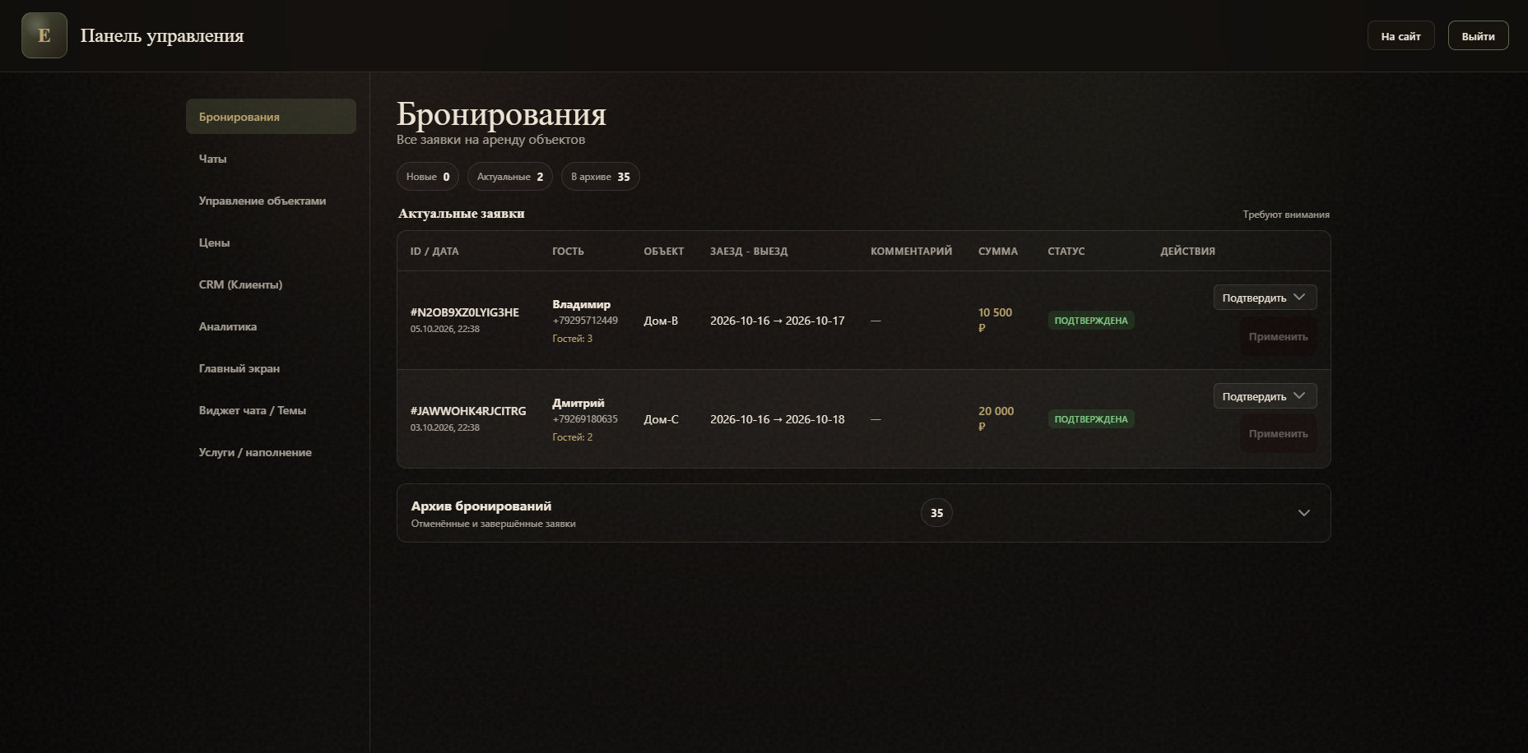The height and width of the screenshot is (753, 1528).
Task: Navigate to CRM (Клиенты)
Action: pos(271,284)
